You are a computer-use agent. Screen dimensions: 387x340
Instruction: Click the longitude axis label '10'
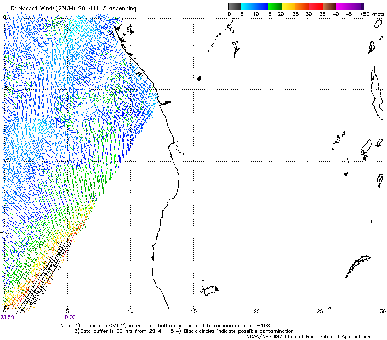(x=131, y=311)
